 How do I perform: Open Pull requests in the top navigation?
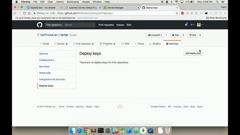pyautogui.click(x=106, y=25)
